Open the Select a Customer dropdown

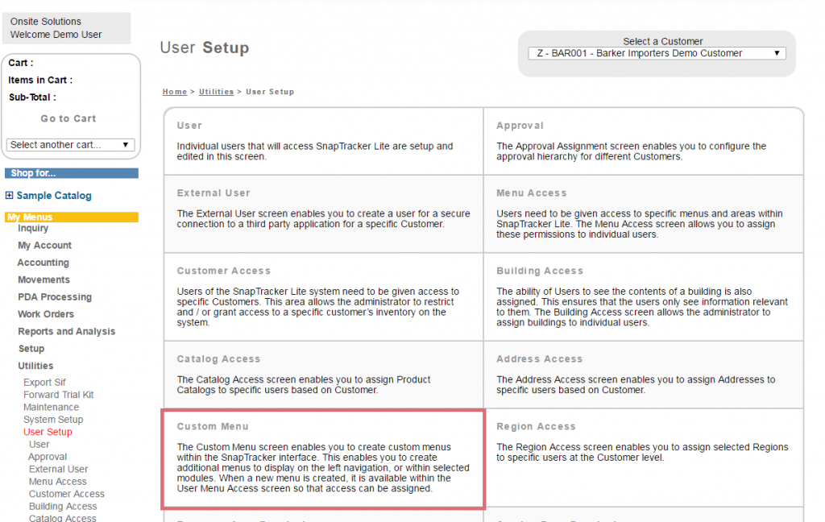657,53
